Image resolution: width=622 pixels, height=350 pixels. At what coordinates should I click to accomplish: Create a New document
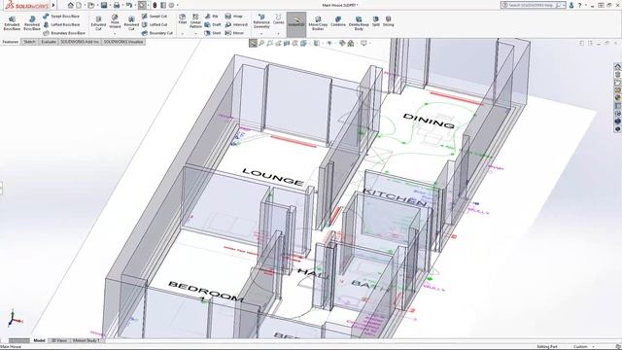coord(79,5)
